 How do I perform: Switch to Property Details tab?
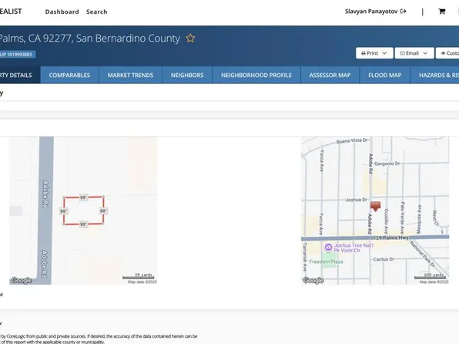[19, 75]
